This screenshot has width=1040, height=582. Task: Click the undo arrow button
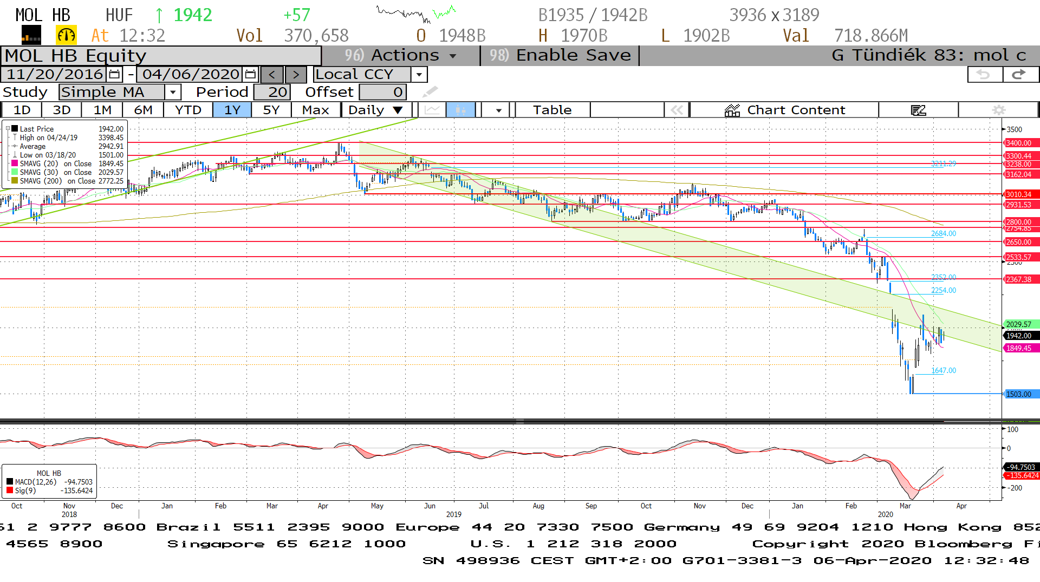[x=985, y=75]
